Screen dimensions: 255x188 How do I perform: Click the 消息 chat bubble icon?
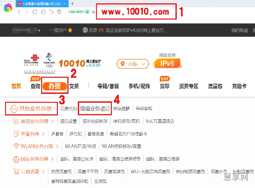click(85, 30)
